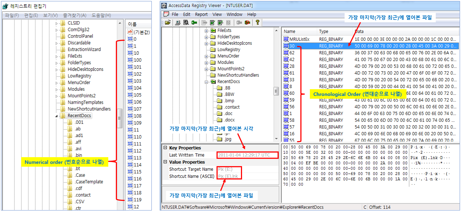Select the .bmp key in Registry Viewer tree
This screenshot has height=212, width=461.
coord(229,101)
